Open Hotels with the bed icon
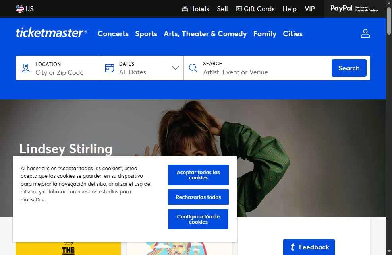 click(x=195, y=9)
